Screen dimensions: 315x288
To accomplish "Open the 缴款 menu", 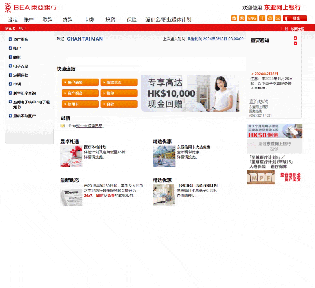I will (48, 20).
